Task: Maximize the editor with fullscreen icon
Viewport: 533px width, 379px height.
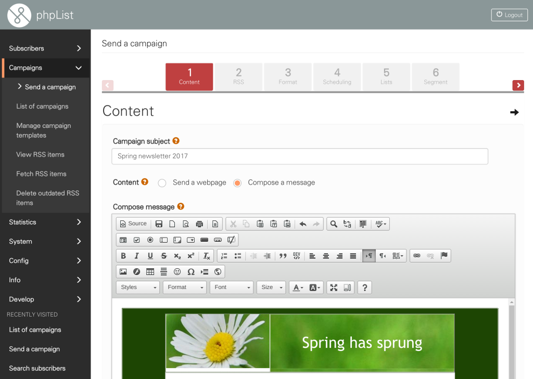Action: click(334, 287)
